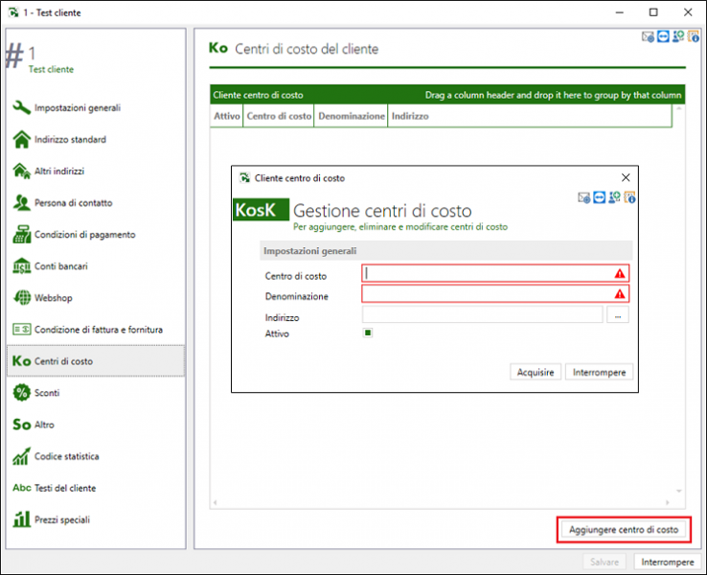Click the horizontal scrollbar left arrow

[216, 502]
